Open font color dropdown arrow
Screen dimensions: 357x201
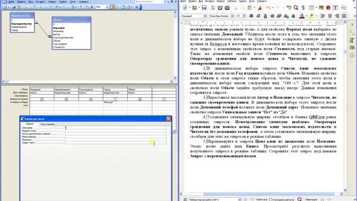306,16
